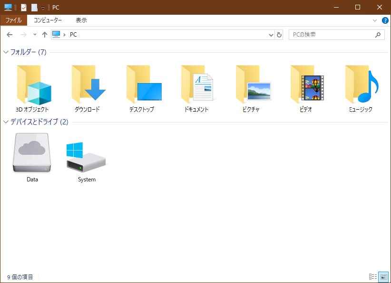The image size is (391, 283).
Task: Open the ファイル menu tab
Action: [x=13, y=20]
